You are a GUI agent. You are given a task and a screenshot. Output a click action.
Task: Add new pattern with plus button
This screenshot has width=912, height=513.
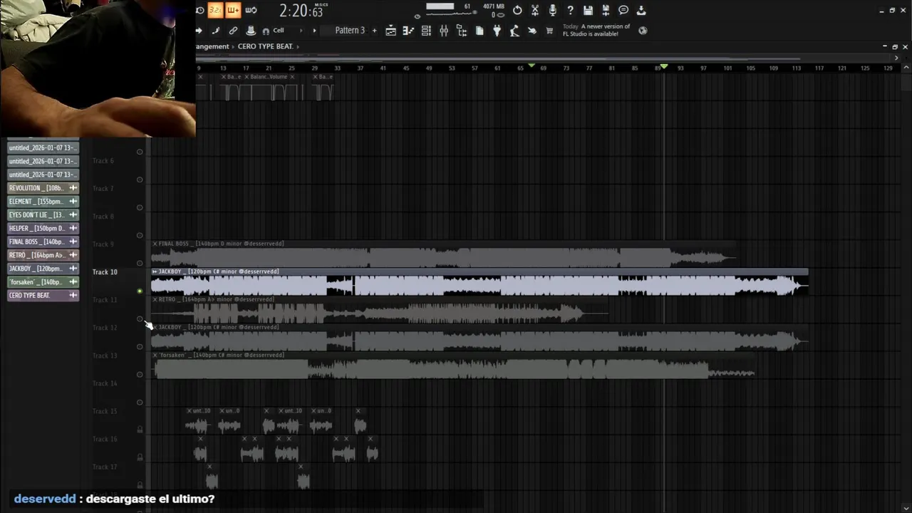point(375,31)
